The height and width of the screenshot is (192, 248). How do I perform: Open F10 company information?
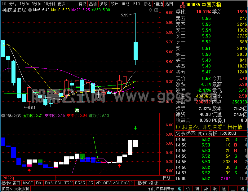point(136,4)
